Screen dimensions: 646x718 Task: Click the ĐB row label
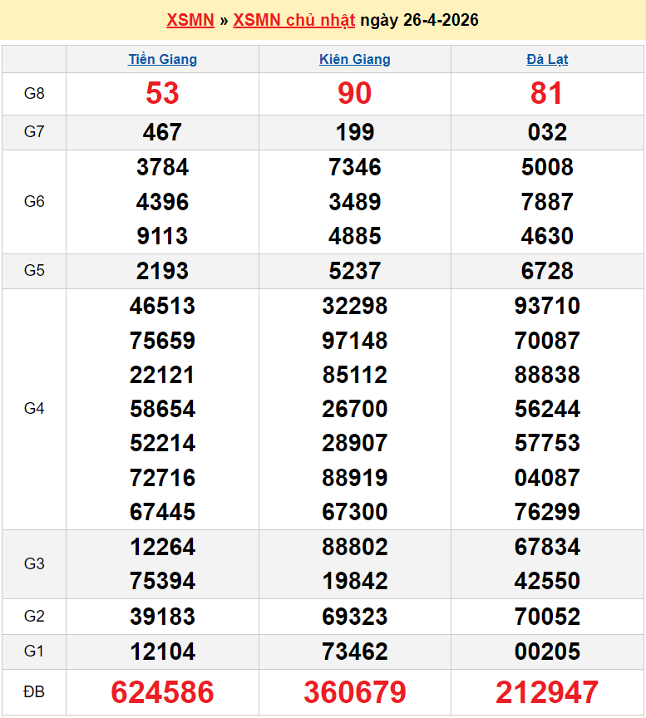[x=34, y=692]
